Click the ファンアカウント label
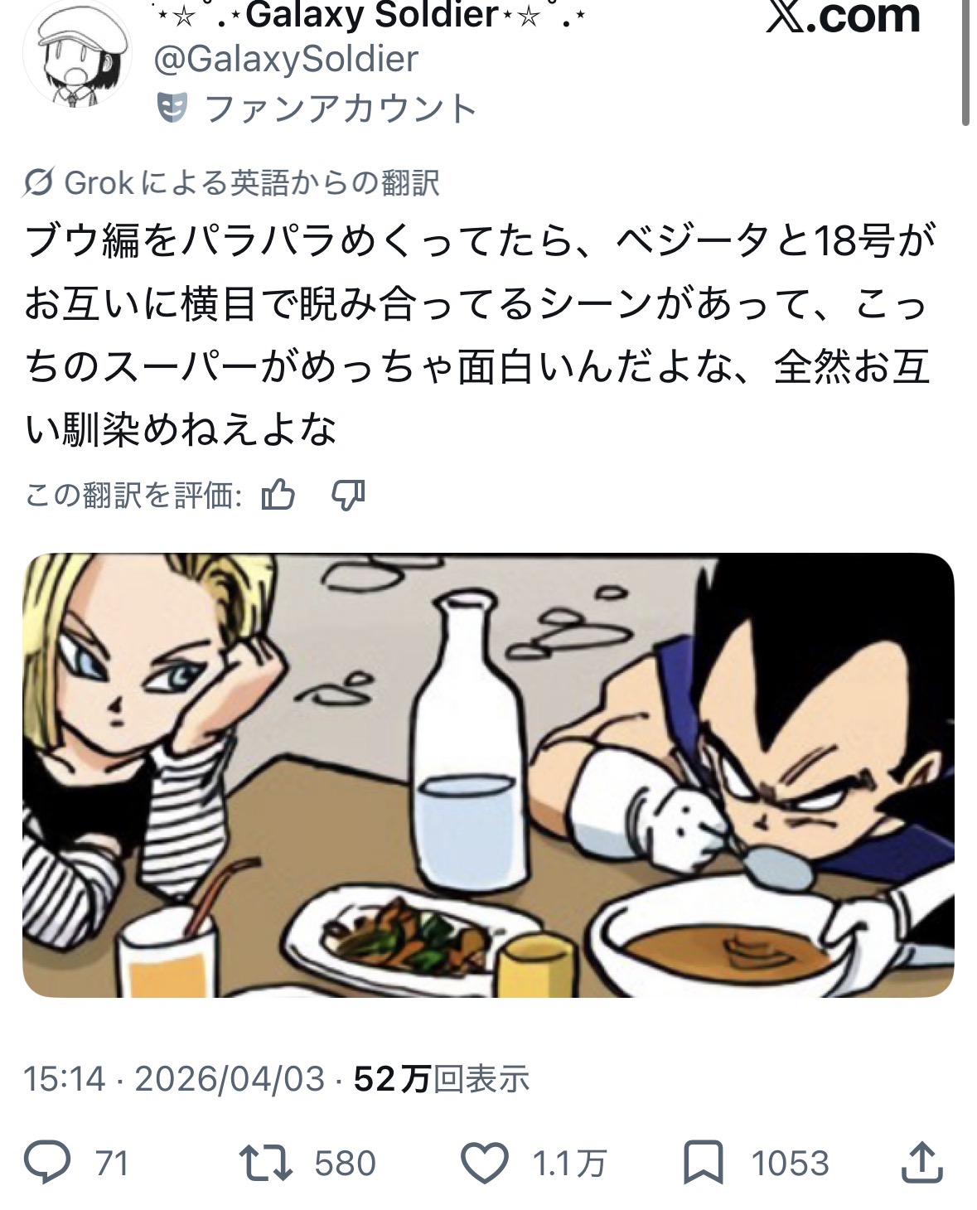This screenshot has width=977, height=1210. click(340, 108)
